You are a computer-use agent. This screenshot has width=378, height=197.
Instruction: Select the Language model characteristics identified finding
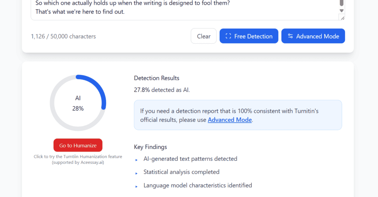click(x=197, y=185)
